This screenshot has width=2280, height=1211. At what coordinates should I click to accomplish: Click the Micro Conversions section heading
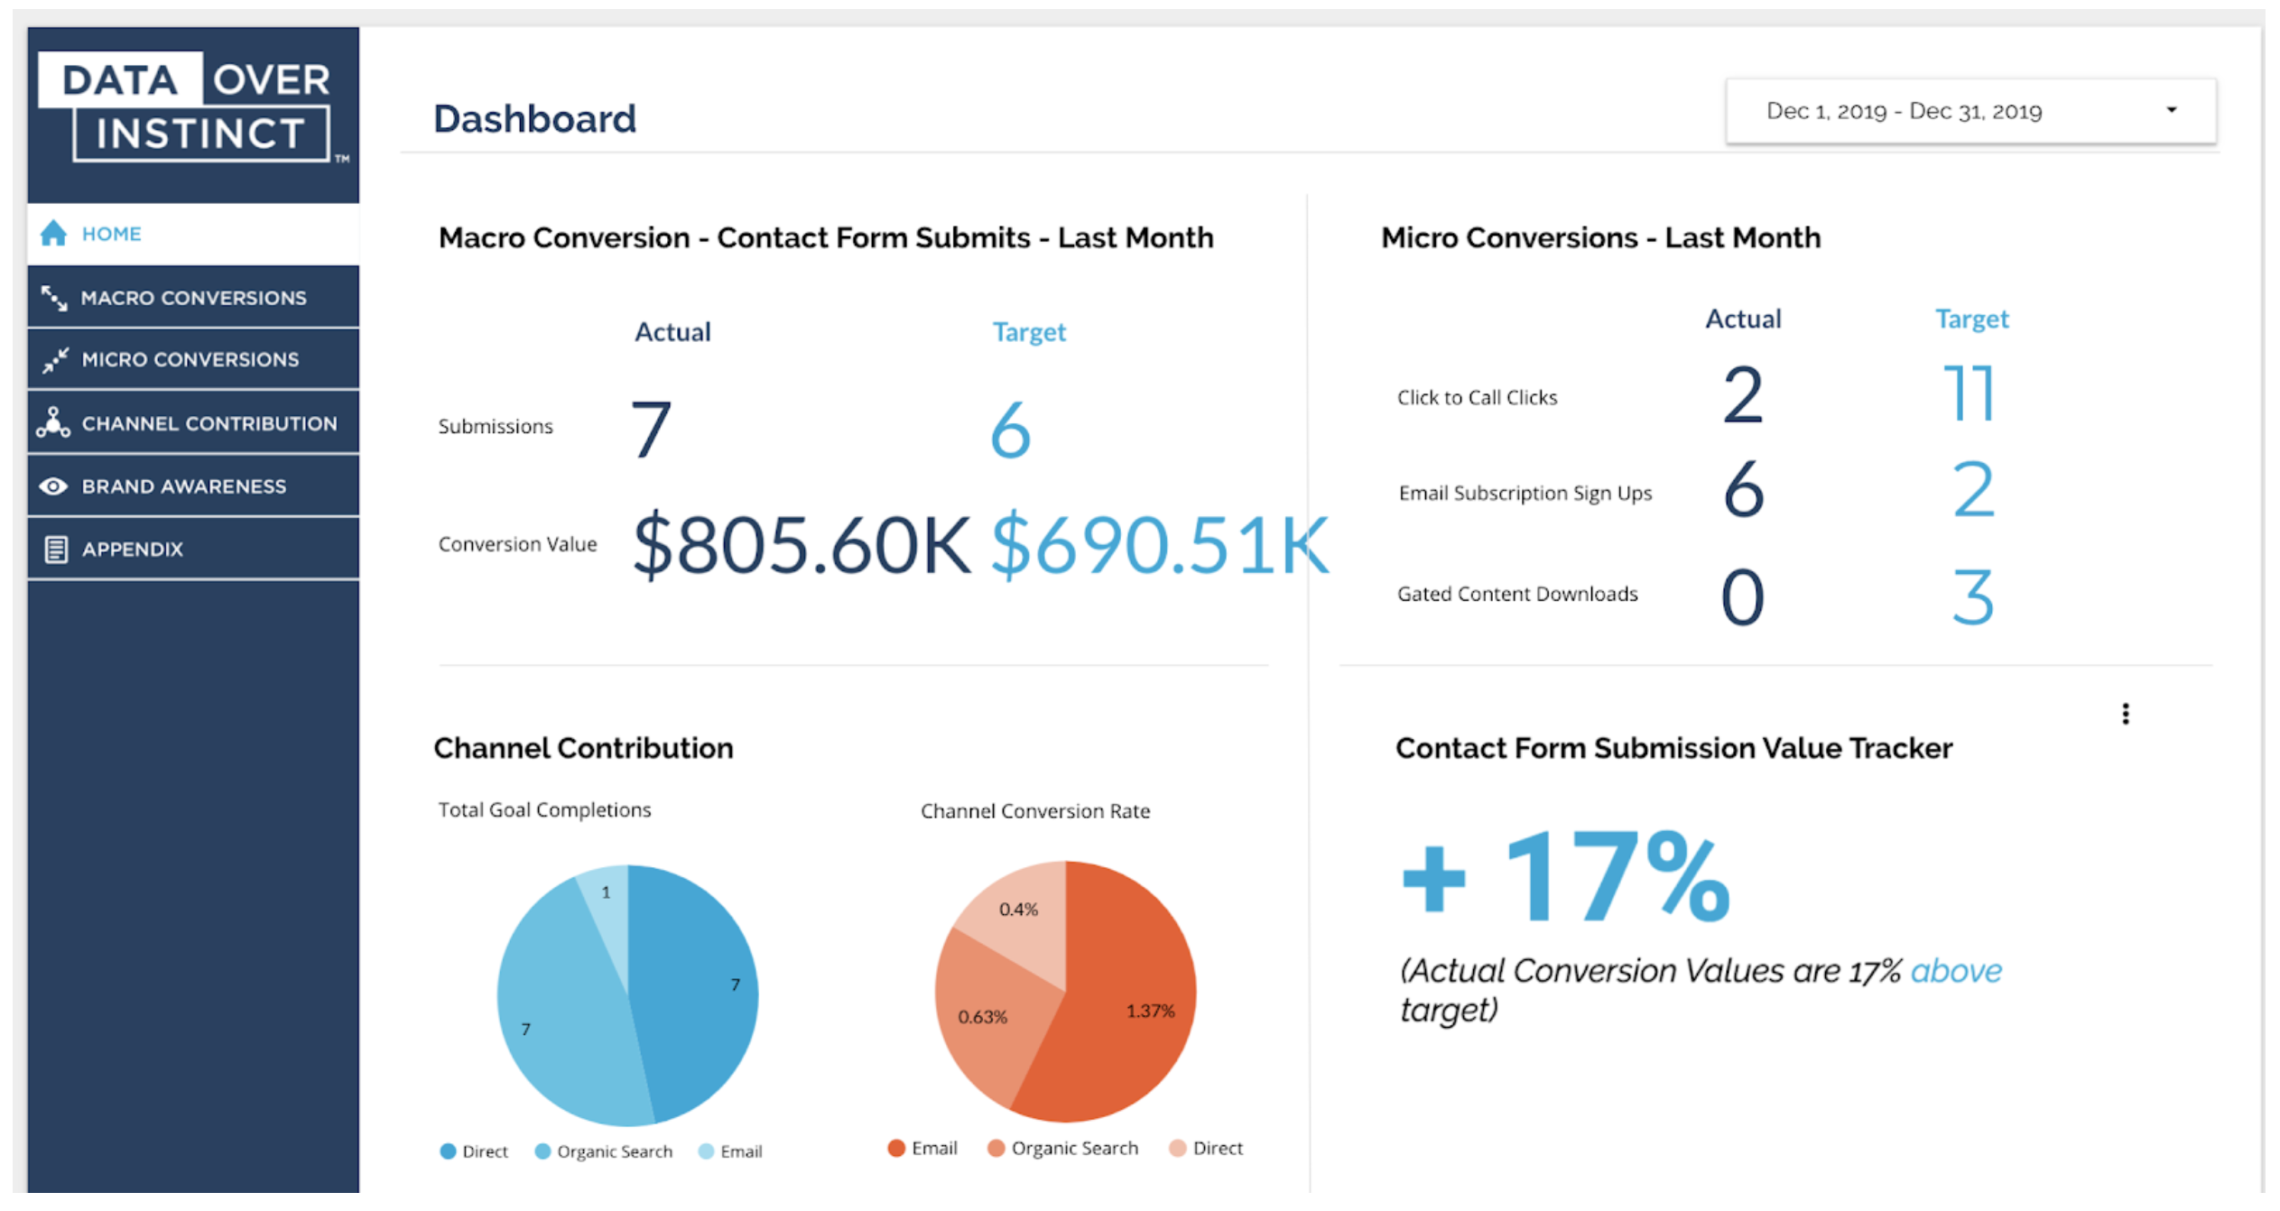(1601, 237)
